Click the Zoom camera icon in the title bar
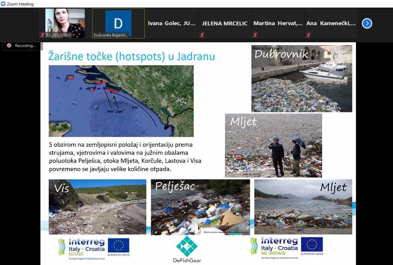393x265 pixels. [x=3, y=4]
